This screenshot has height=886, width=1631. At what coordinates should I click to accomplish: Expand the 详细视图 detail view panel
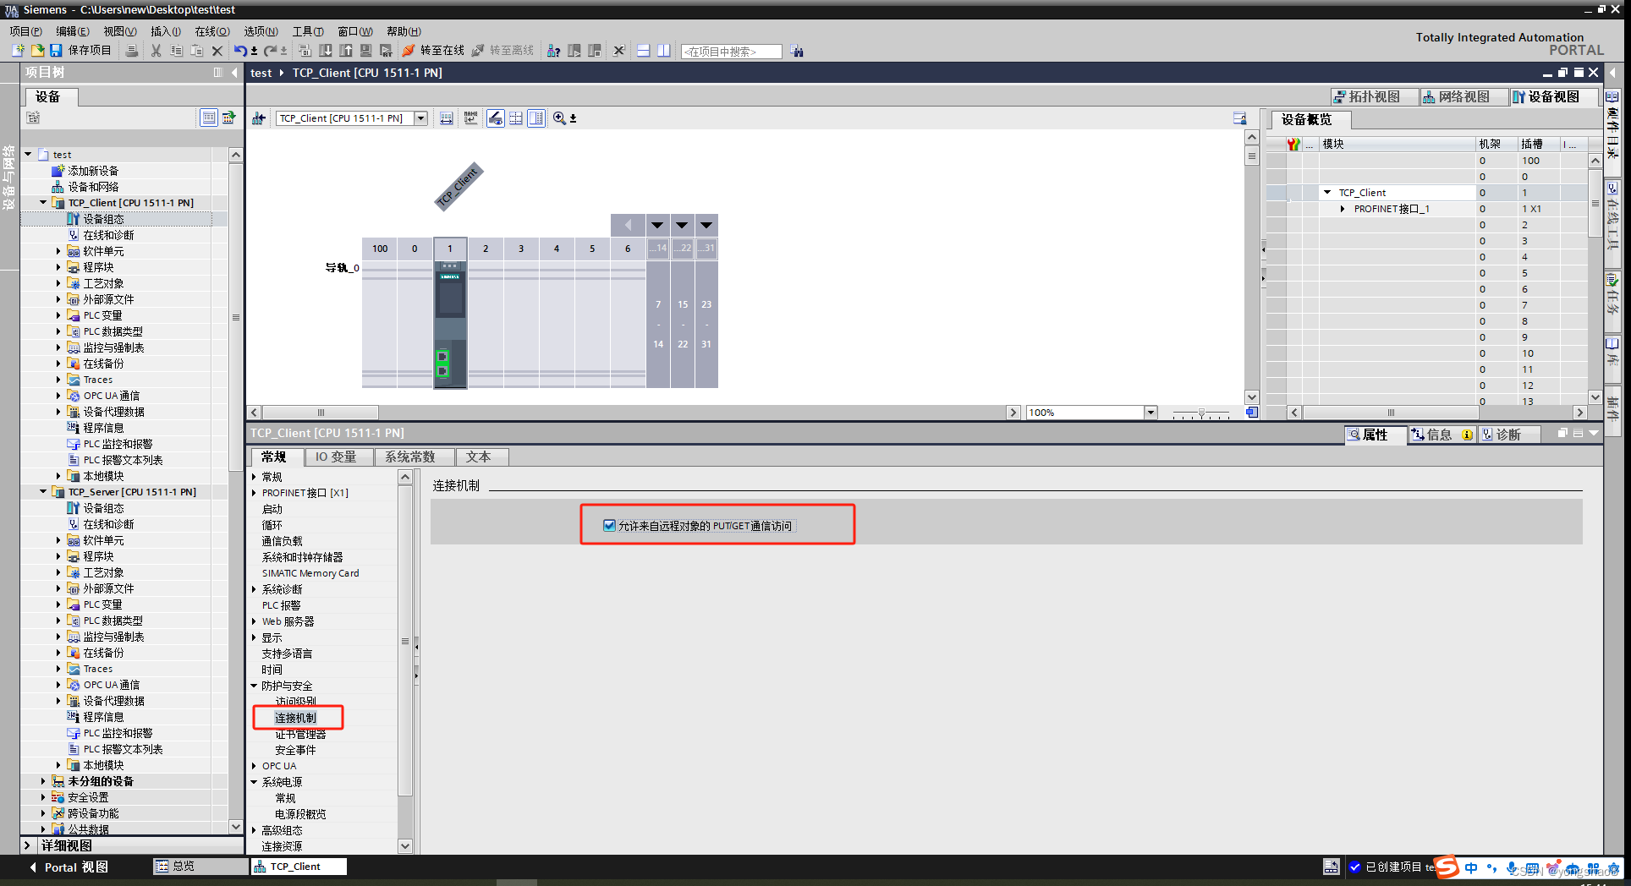click(x=26, y=845)
